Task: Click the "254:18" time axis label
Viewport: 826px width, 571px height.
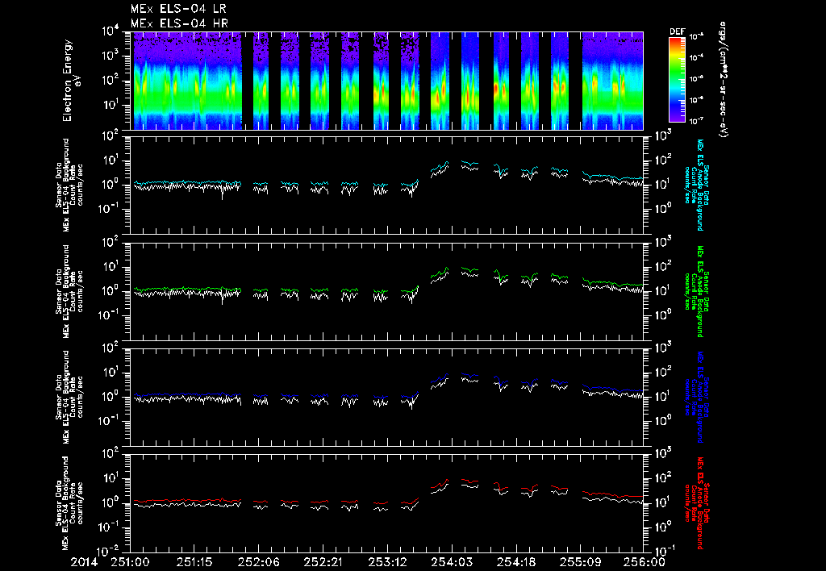Action: point(515,562)
